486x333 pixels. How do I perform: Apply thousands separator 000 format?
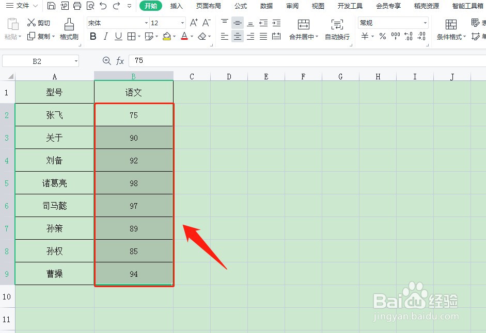[x=396, y=36]
